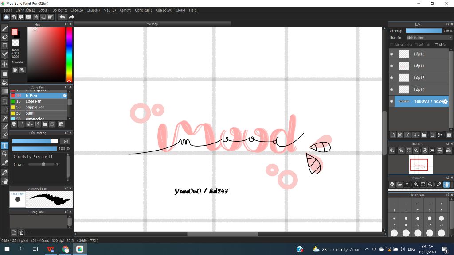454x255 pixels.
Task: Select the Text tool
Action: coord(4,145)
